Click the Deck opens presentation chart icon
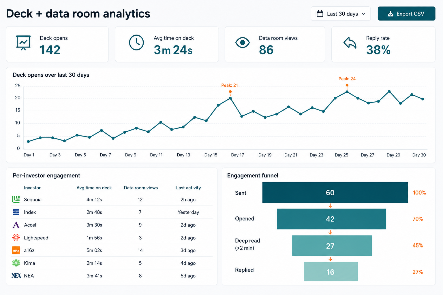Viewport: 443px width, 295px height. pyautogui.click(x=23, y=43)
